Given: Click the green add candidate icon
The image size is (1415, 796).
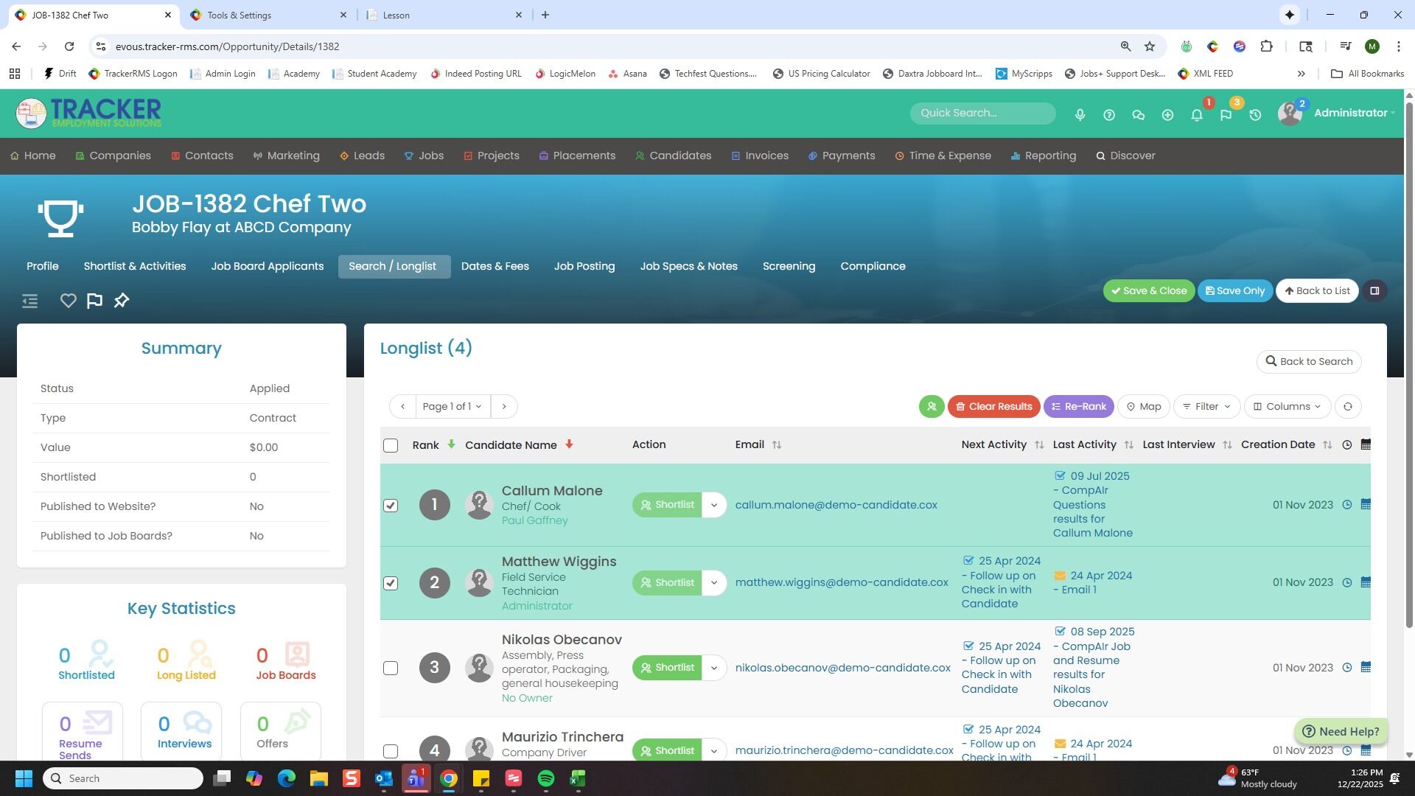Looking at the screenshot, I should (932, 407).
